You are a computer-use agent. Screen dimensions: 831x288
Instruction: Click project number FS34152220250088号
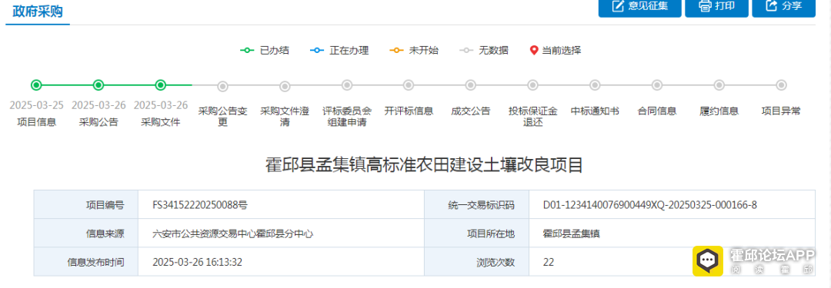200,204
